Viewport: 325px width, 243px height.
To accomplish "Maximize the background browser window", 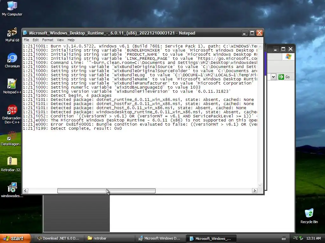I will (x=283, y=49).
